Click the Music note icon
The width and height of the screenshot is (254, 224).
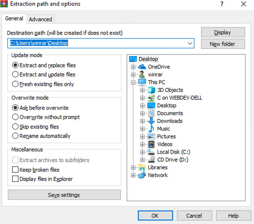click(151, 129)
